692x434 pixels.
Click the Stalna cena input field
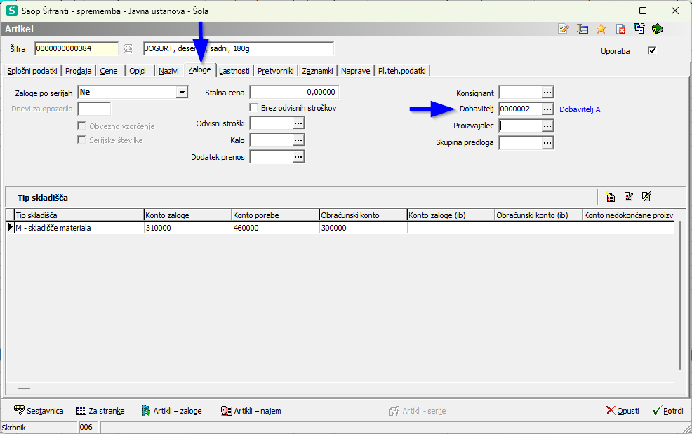pyautogui.click(x=294, y=92)
